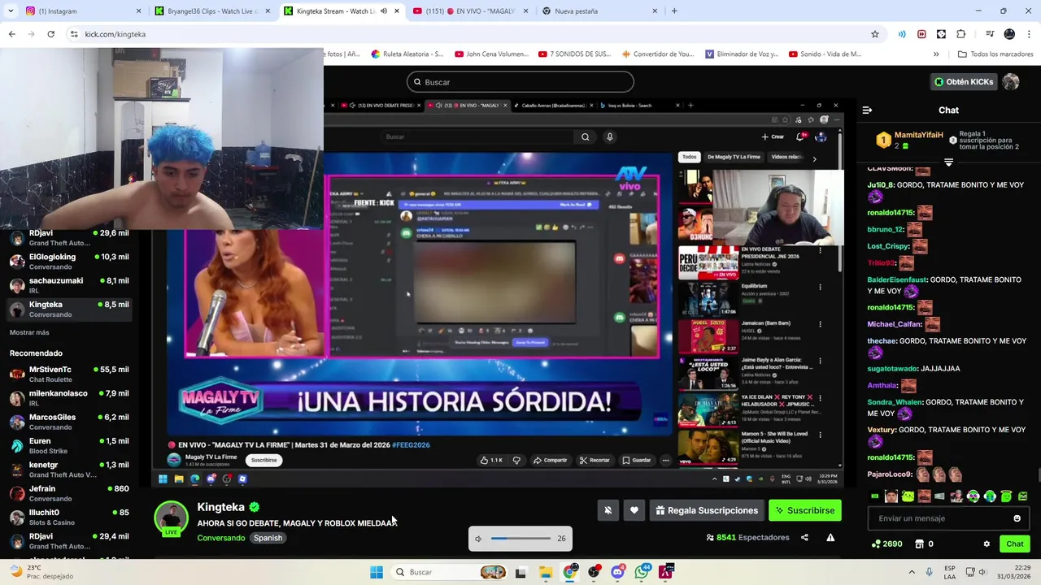Collapse the chat panel with the arrow icon
The height and width of the screenshot is (585, 1041).
[867, 110]
